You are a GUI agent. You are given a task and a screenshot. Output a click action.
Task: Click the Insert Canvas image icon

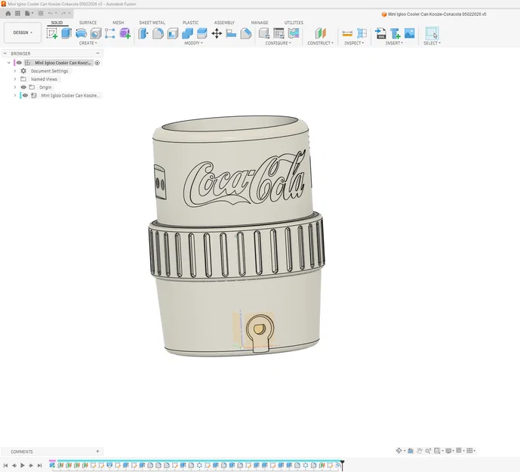410,33
